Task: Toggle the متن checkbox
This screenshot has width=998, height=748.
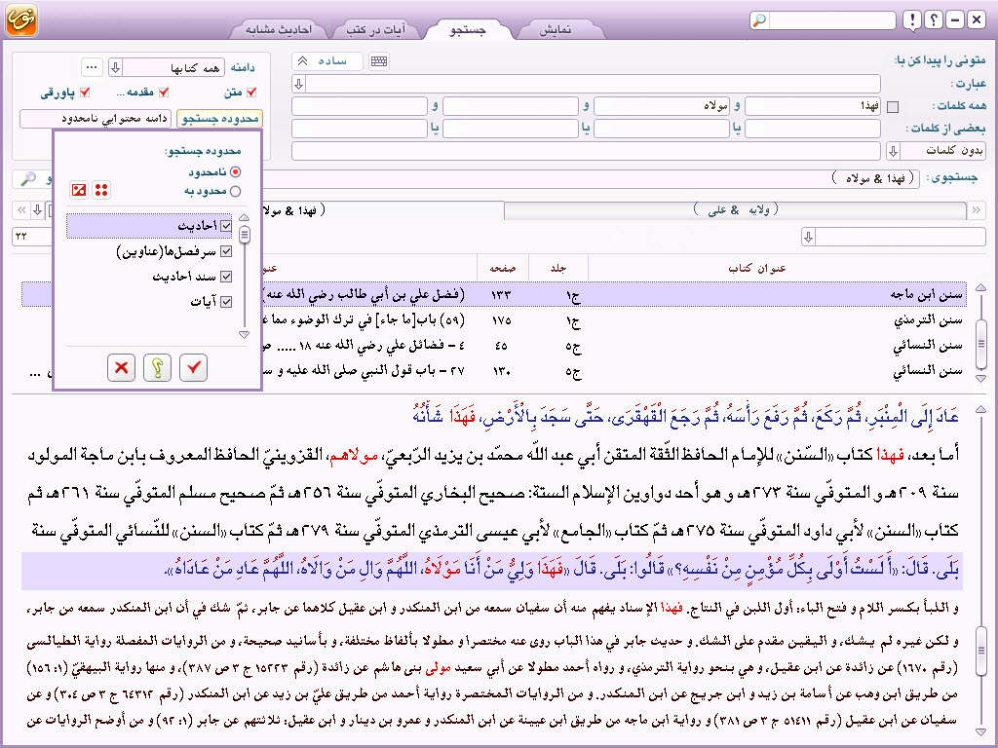Action: coord(251,93)
